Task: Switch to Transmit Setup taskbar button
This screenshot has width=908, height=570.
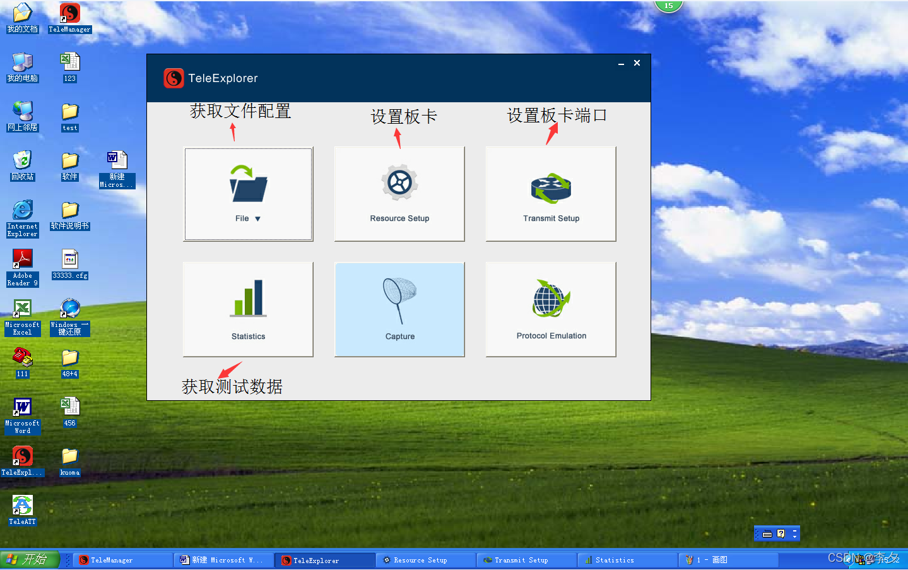Action: click(x=528, y=560)
